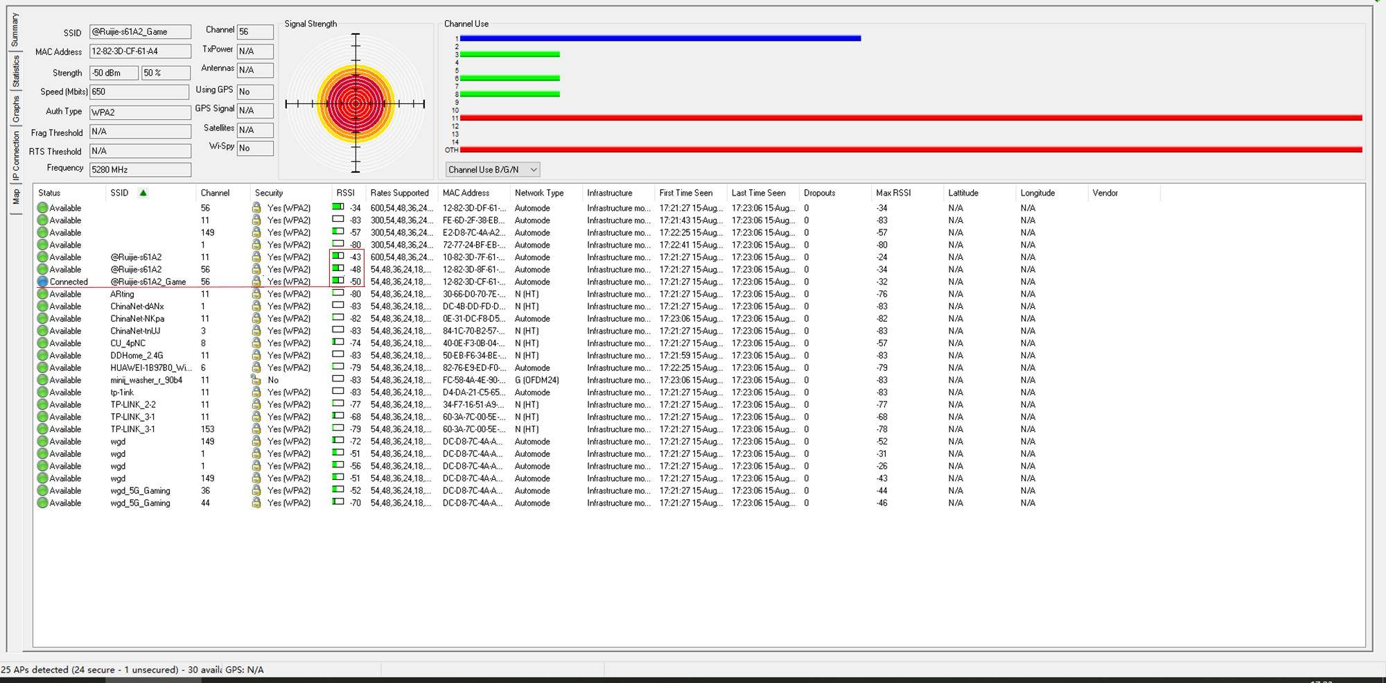Click the RSSI signal bar for DDHome_2.4G
The height and width of the screenshot is (683, 1386).
[338, 355]
